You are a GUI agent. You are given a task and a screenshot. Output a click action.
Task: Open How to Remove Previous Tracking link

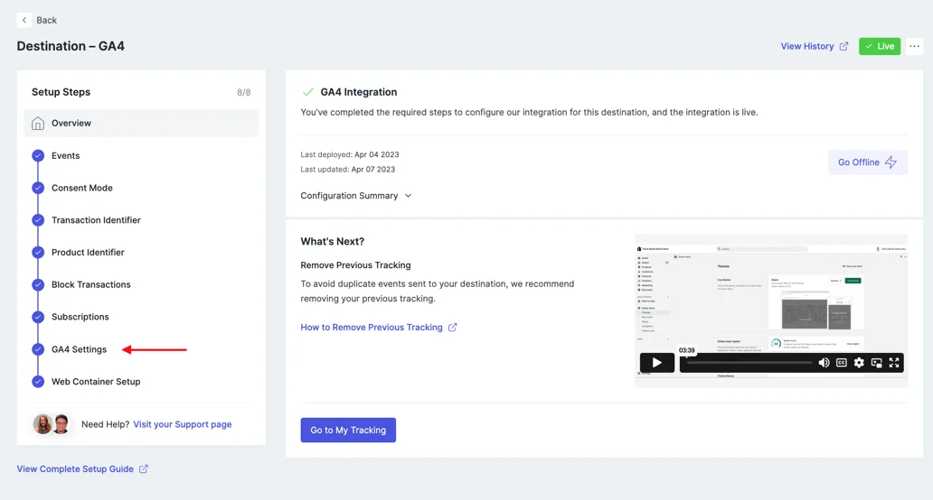pyautogui.click(x=372, y=328)
